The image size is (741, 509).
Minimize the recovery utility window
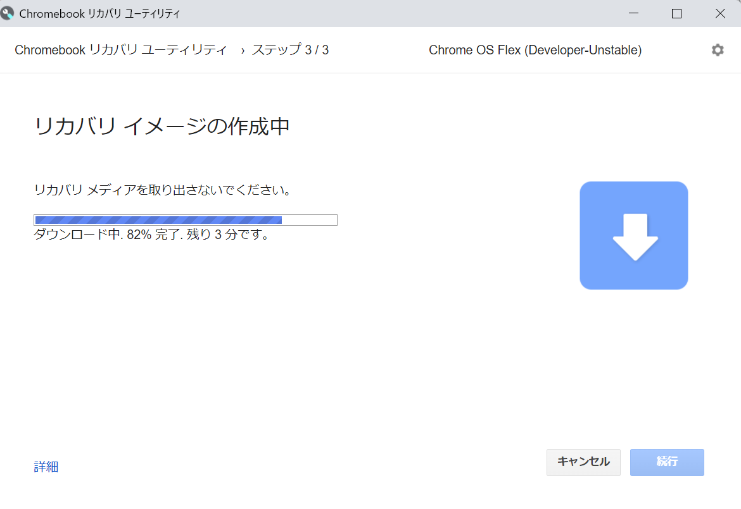tap(634, 13)
